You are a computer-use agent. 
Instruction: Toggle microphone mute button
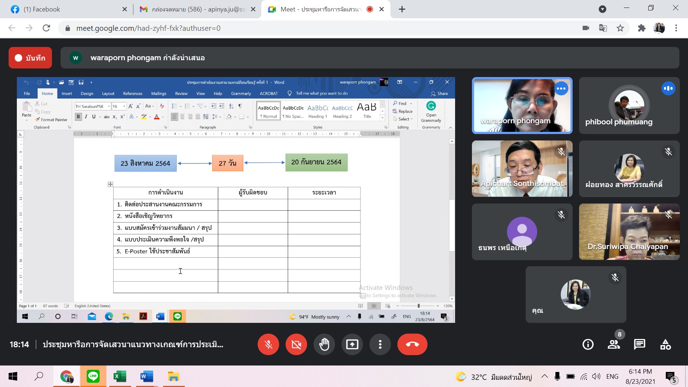click(x=268, y=344)
